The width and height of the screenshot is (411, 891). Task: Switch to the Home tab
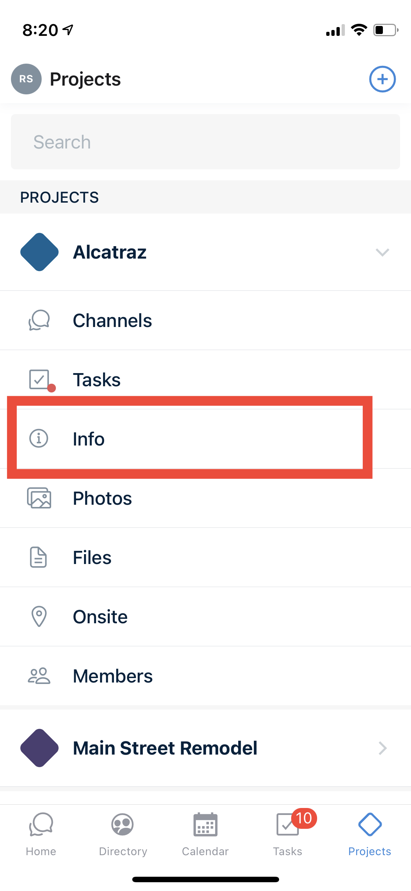click(x=41, y=835)
